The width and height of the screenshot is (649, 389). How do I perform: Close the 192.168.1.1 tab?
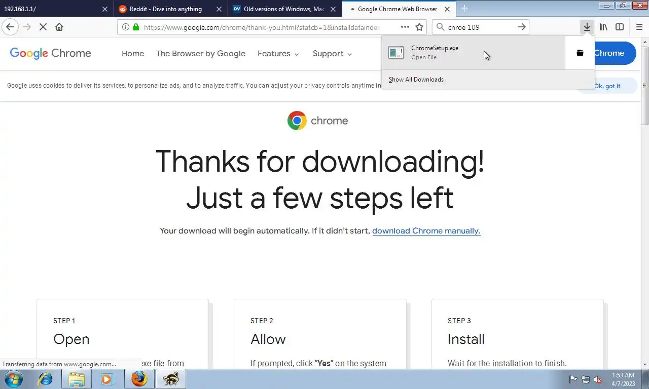point(104,9)
